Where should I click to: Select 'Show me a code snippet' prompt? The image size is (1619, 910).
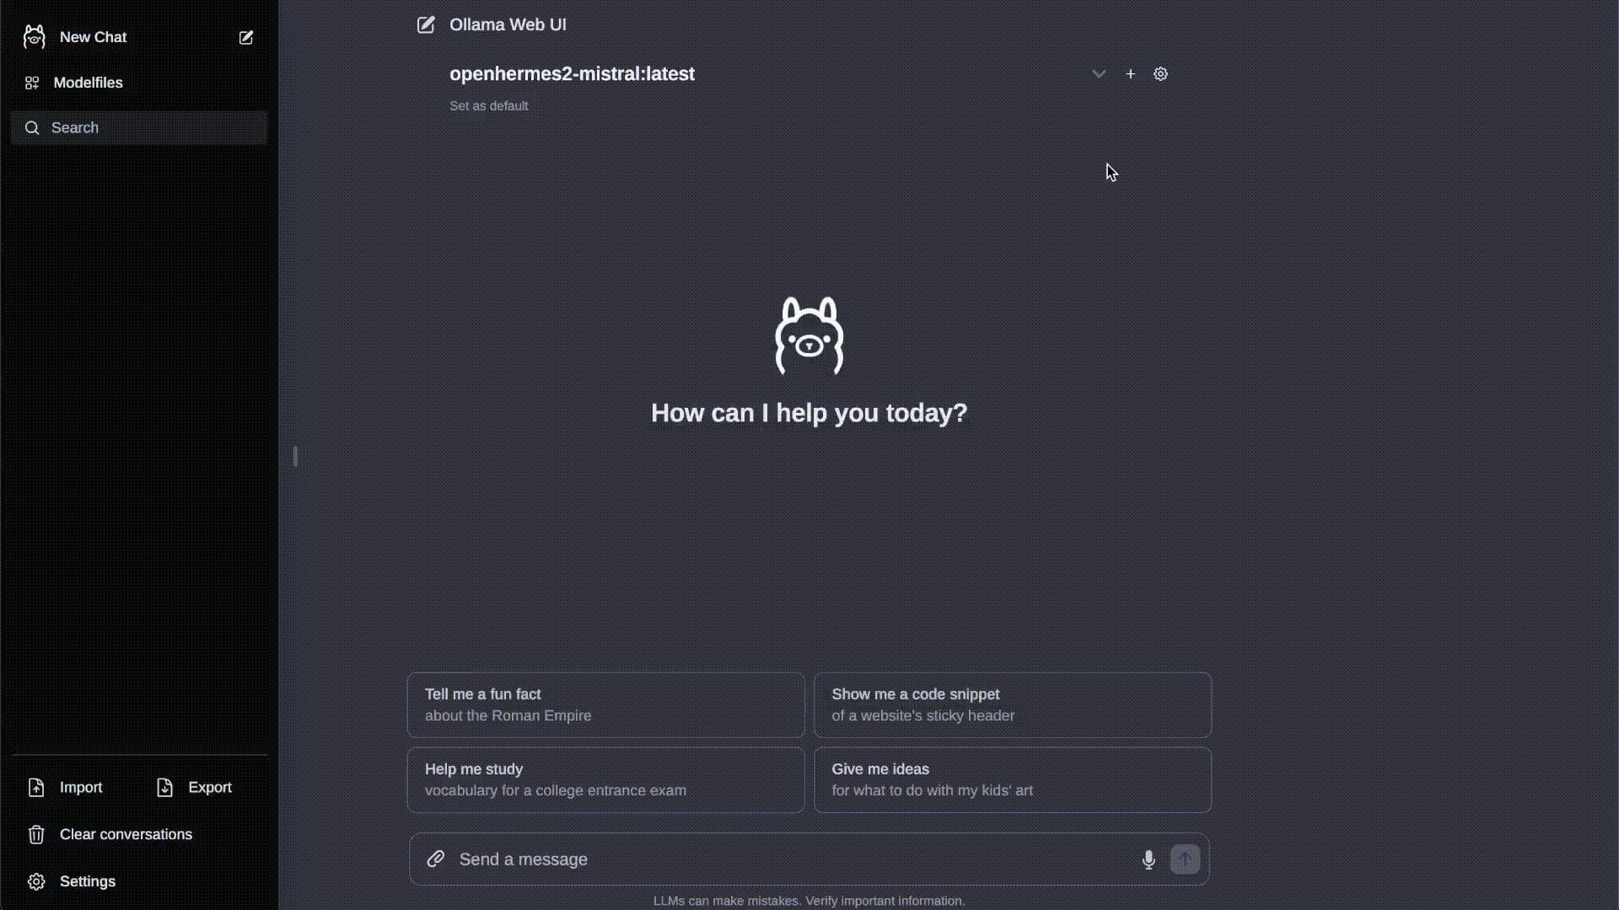1012,704
